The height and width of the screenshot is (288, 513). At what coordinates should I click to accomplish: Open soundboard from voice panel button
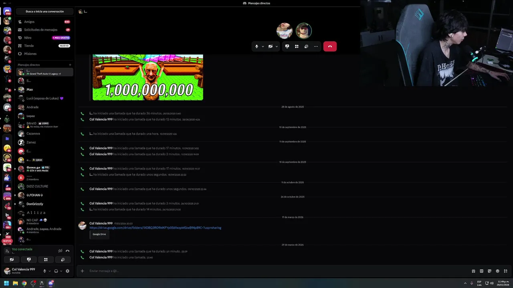click(x=63, y=260)
